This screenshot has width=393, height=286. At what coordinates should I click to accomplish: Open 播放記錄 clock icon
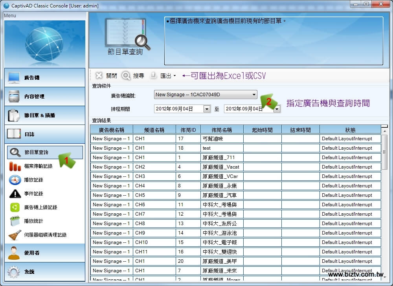coord(15,180)
